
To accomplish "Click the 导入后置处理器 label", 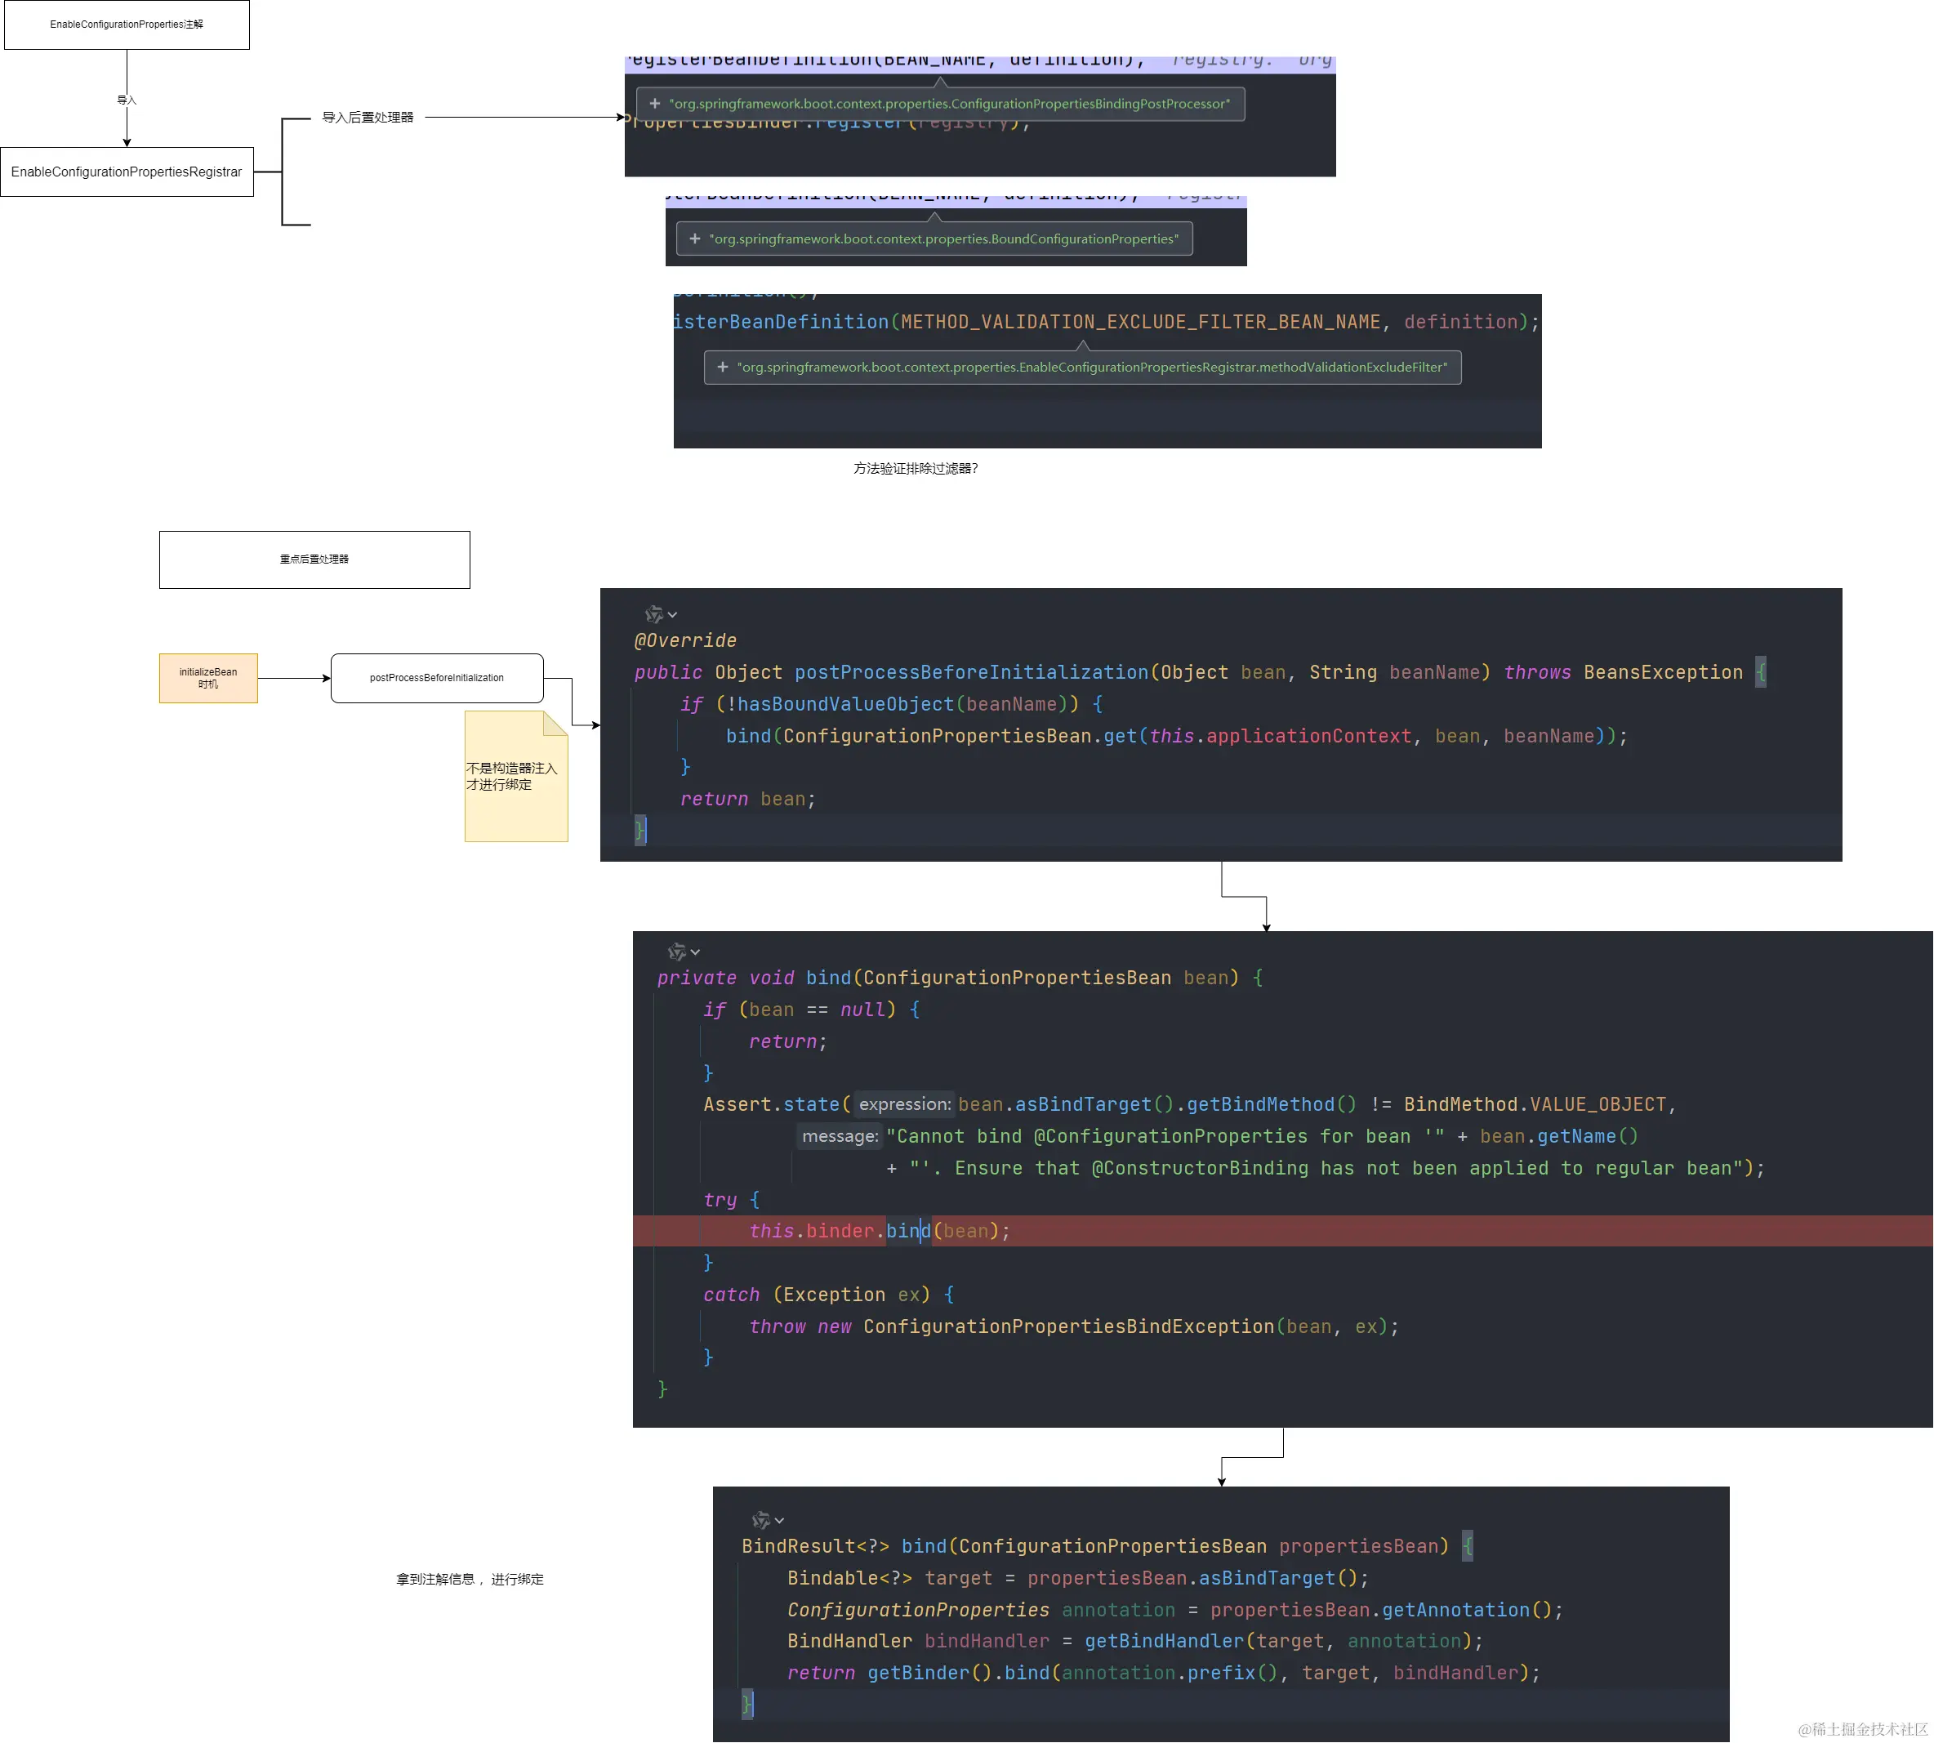I will [x=368, y=117].
